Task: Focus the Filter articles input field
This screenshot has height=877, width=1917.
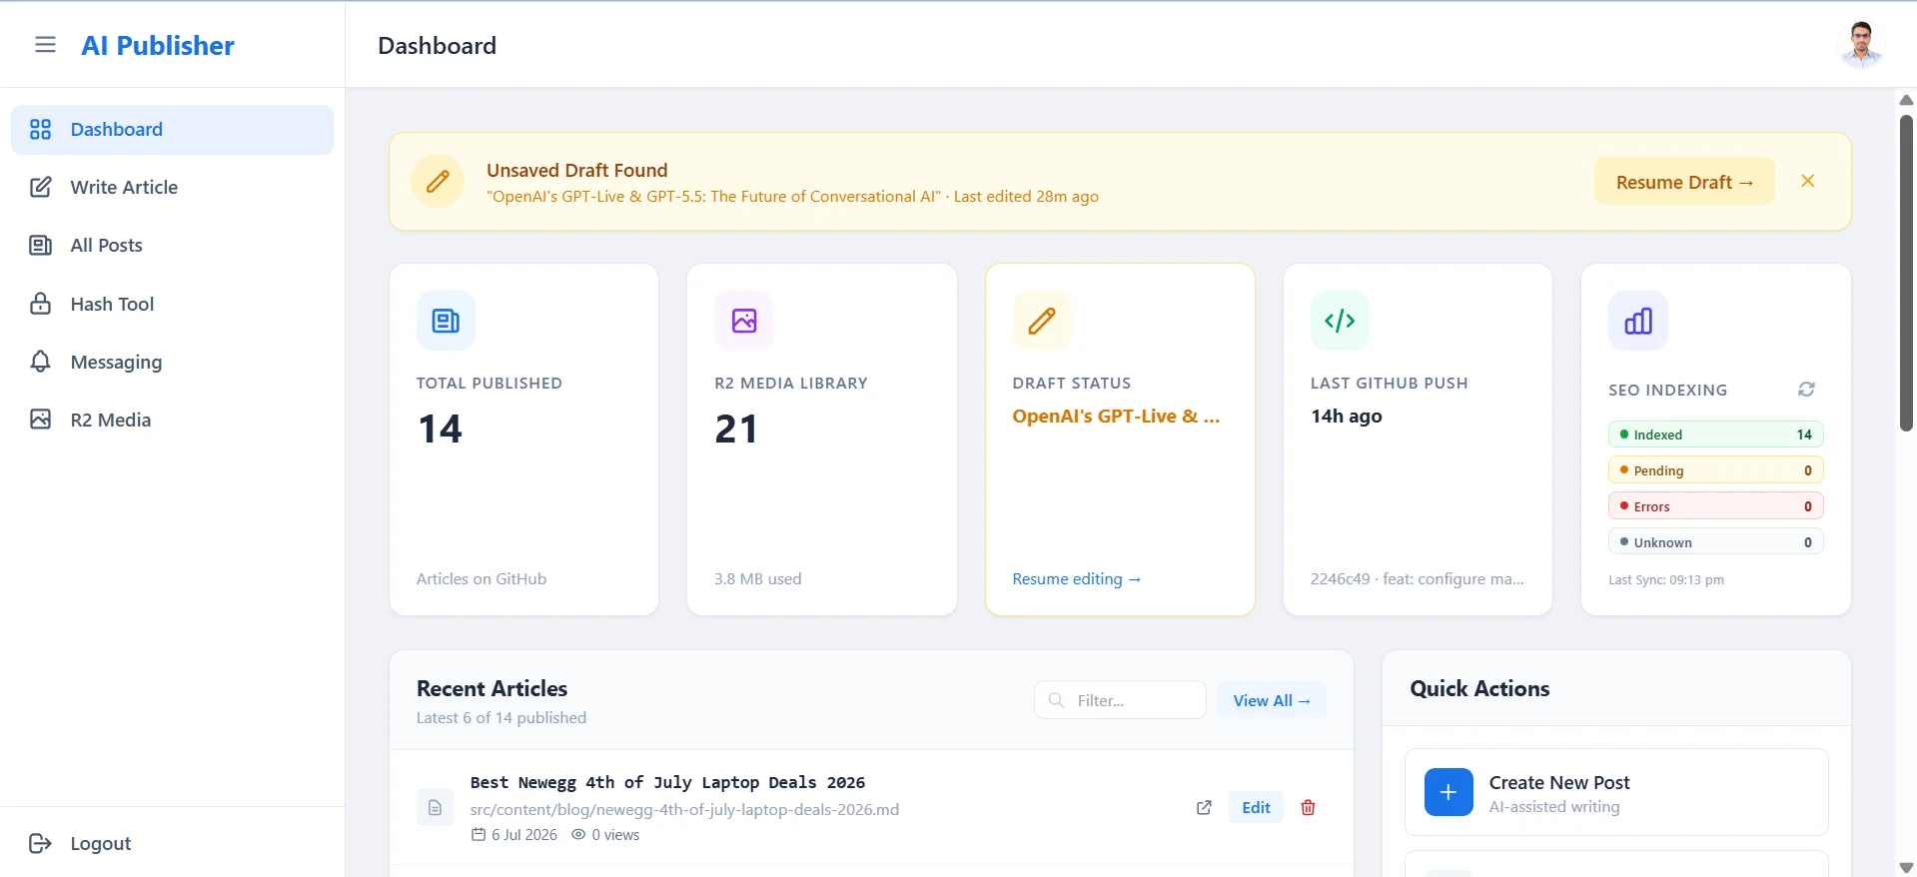Action: point(1120,700)
